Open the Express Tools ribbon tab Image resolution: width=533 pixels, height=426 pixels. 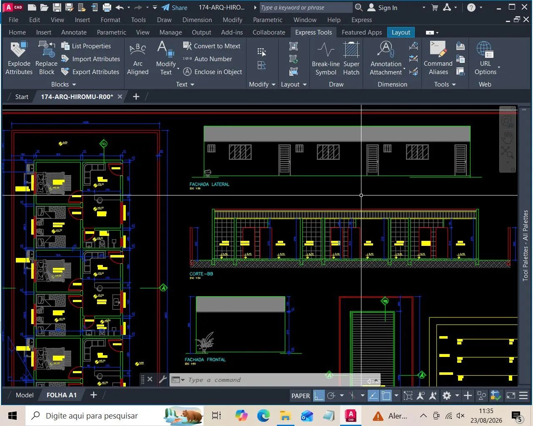pos(314,32)
